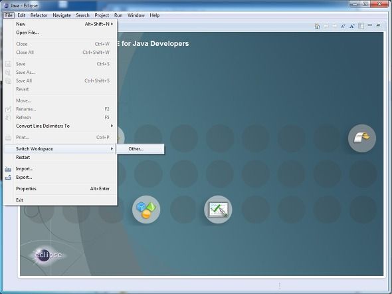This screenshot has width=392, height=294.
Task: Open the Search menu
Action: [x=83, y=15]
